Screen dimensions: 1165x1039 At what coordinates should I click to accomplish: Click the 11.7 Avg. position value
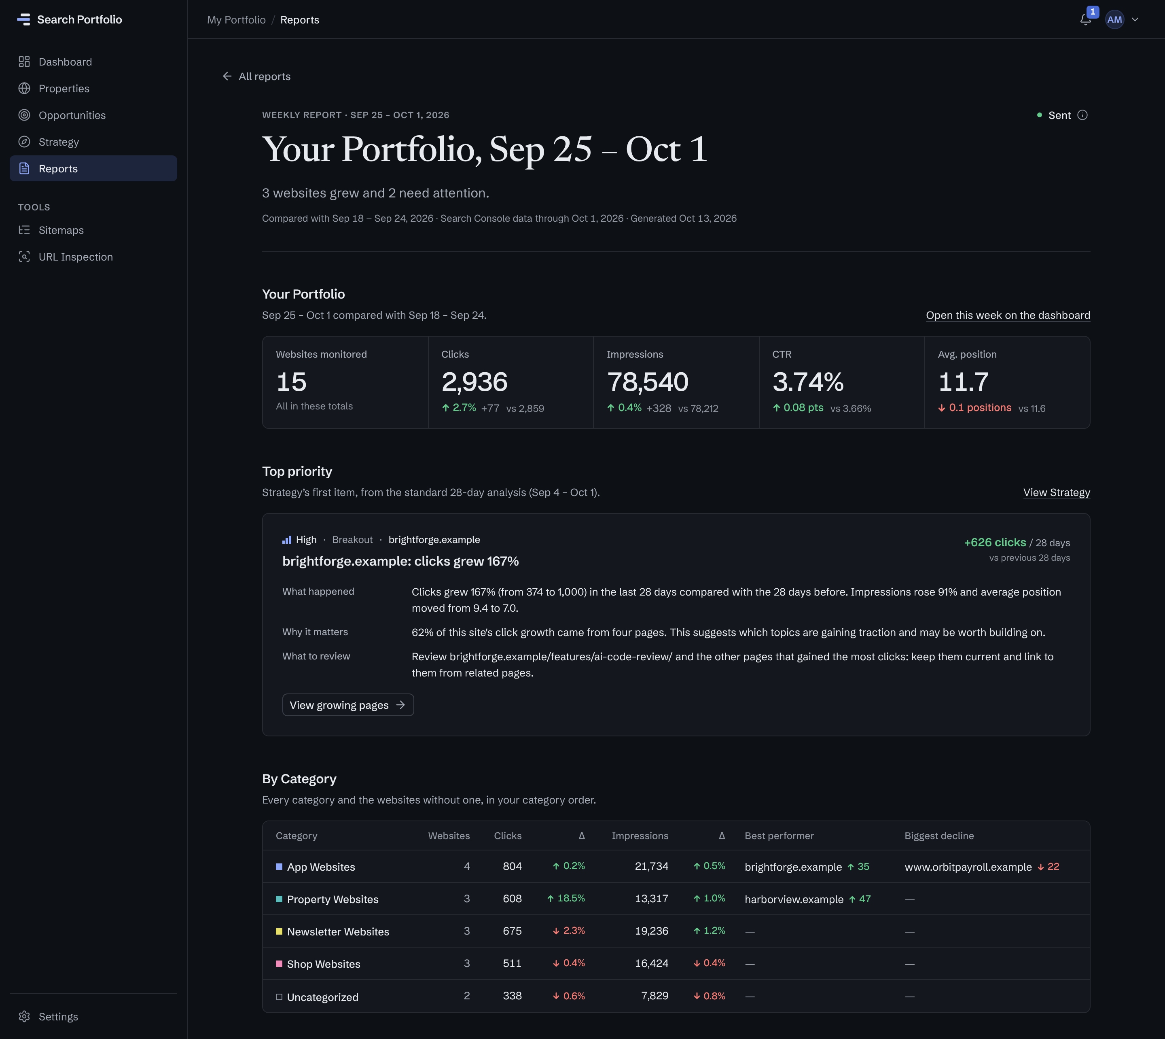963,382
